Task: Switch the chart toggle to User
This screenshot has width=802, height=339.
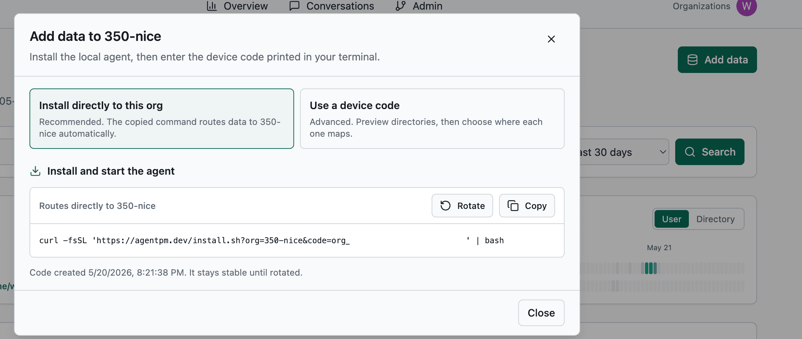Action: pos(672,219)
